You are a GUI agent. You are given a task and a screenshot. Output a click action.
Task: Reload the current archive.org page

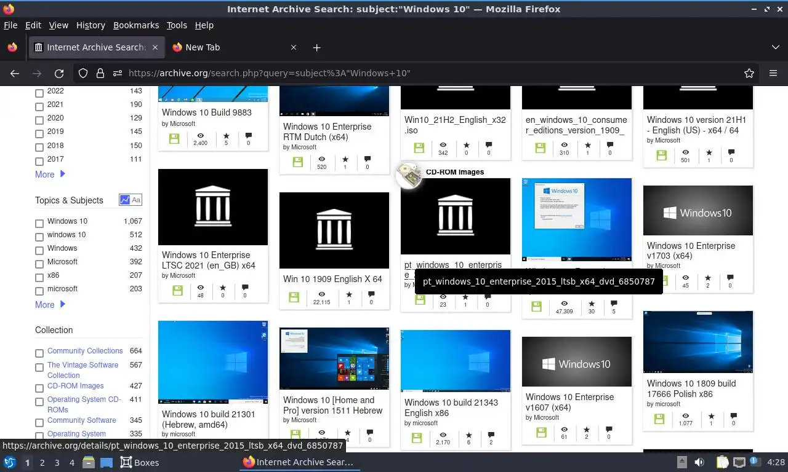tap(59, 73)
